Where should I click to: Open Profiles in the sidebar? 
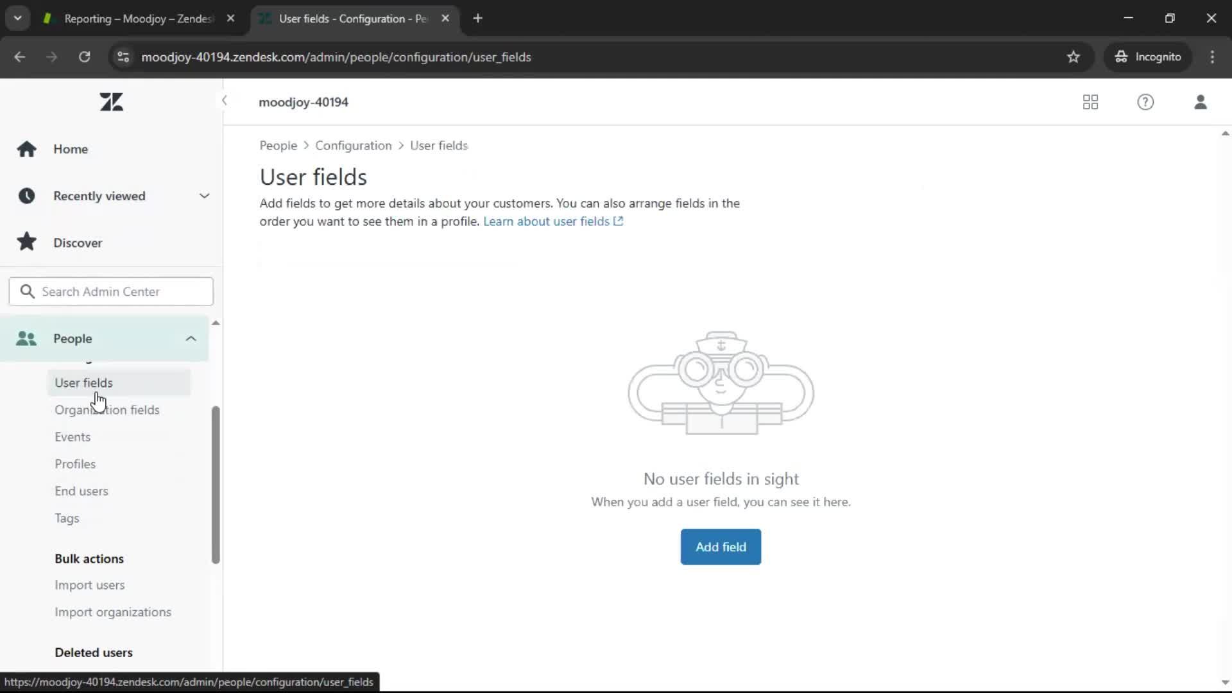pos(75,464)
